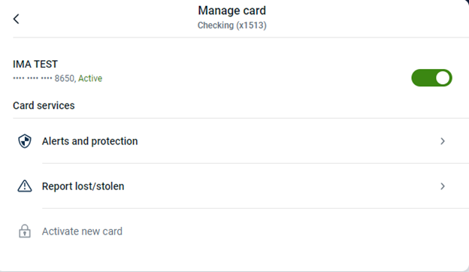Viewport: 469px width, 272px height.
Task: Click the masked card number ending 8650
Action: click(44, 78)
